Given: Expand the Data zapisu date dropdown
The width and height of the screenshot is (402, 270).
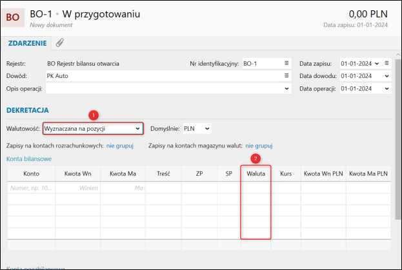Looking at the screenshot, I should click(377, 63).
